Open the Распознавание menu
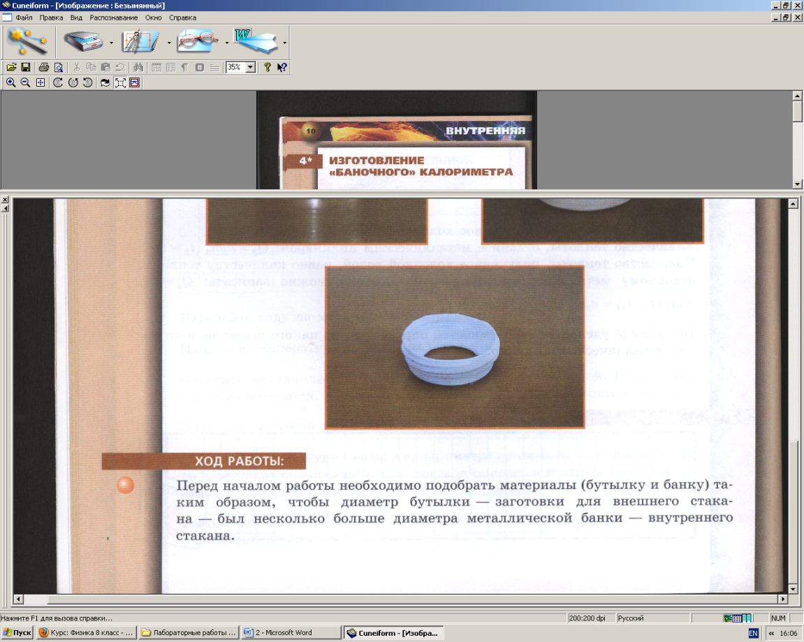804x642 pixels. (x=113, y=17)
